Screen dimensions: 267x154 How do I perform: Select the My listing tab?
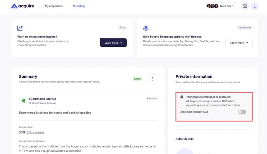click(x=79, y=6)
